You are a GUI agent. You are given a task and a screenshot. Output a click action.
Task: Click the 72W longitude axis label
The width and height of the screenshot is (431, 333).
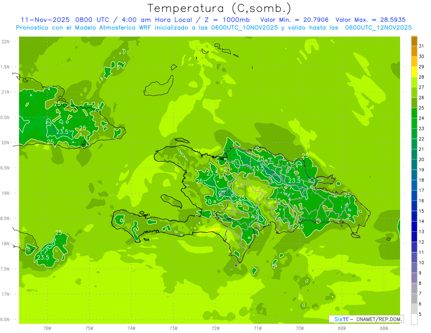coord(215,328)
